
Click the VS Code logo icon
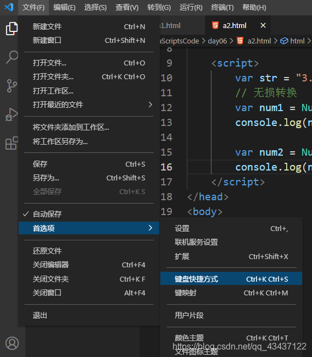9,7
